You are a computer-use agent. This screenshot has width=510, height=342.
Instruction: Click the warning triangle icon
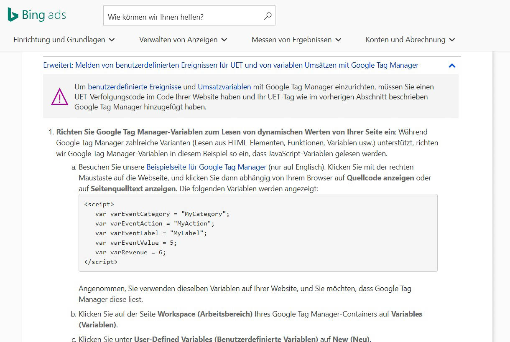[x=59, y=97]
